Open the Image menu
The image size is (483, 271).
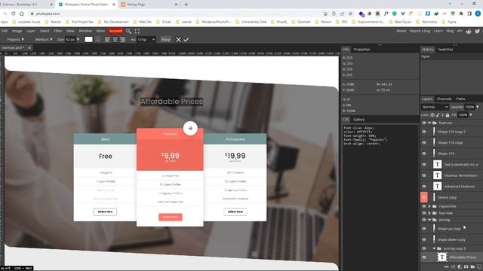pyautogui.click(x=17, y=31)
